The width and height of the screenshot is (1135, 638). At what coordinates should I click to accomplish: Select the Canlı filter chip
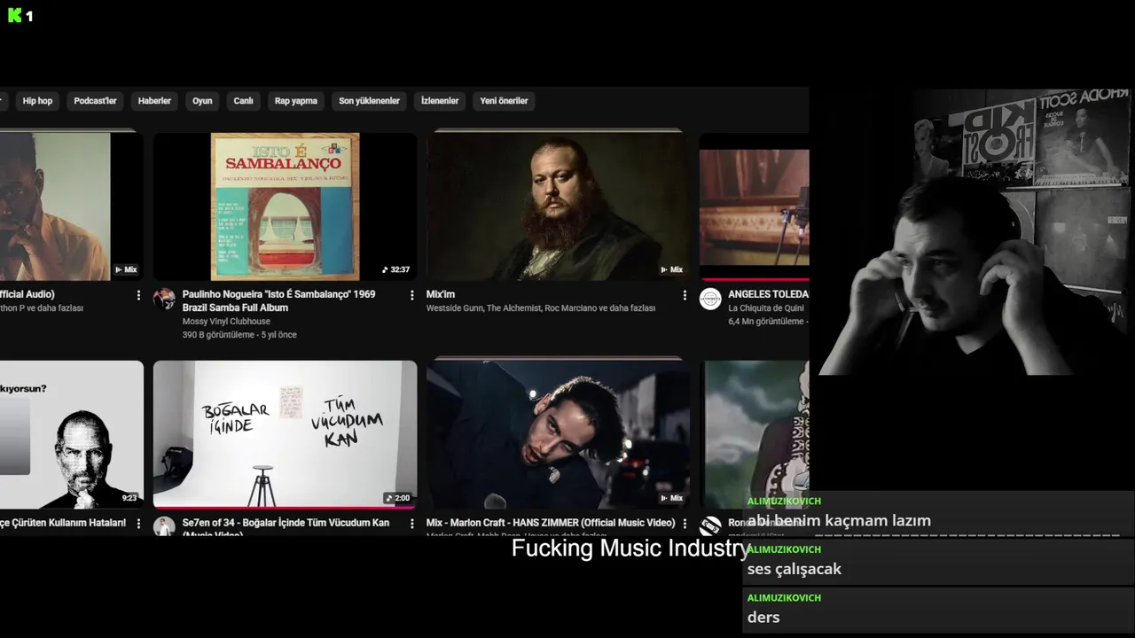[243, 101]
